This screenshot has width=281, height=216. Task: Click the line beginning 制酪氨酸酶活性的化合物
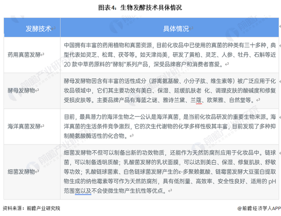[96, 136]
